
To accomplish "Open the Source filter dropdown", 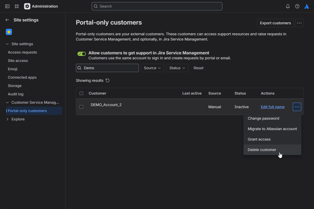I will [x=152, y=68].
